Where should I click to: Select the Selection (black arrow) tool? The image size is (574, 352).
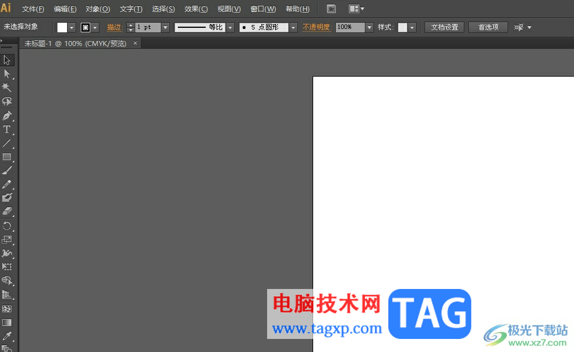coord(7,60)
